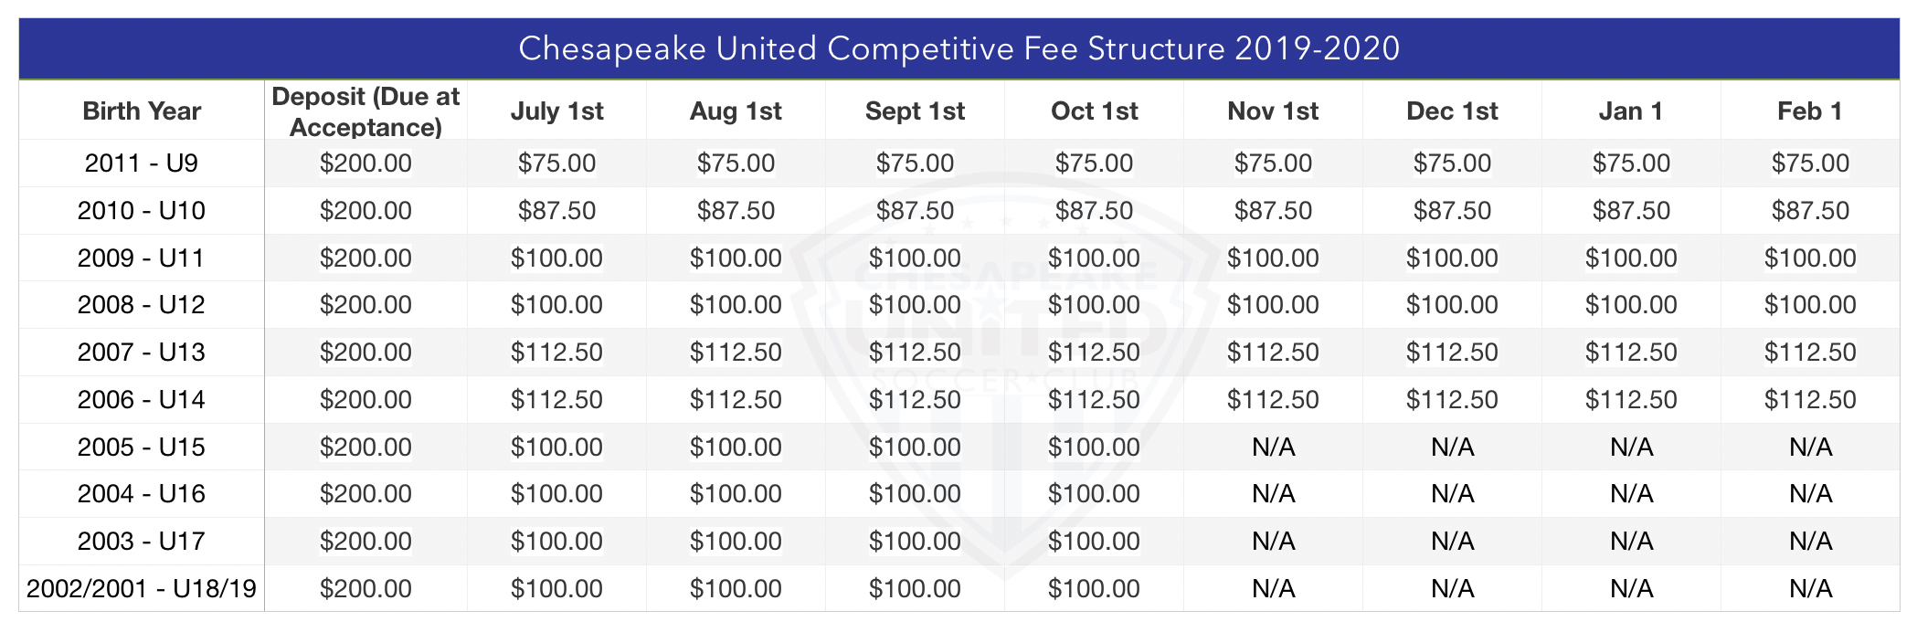Click the July 1st column header
The height and width of the screenshot is (632, 1917).
point(556,111)
